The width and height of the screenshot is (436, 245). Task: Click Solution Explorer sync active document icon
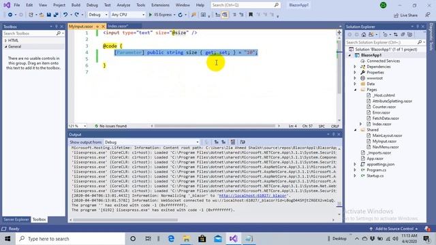[395, 35]
